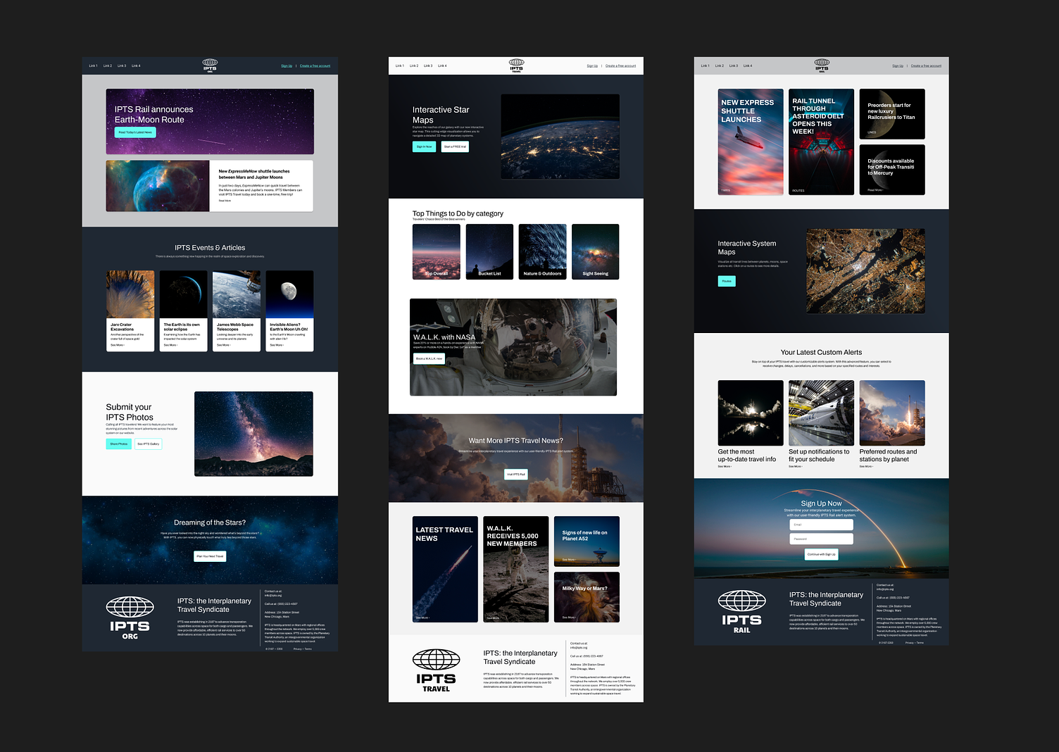Click the large IPTS TRAVEL footer logo

pyautogui.click(x=436, y=670)
